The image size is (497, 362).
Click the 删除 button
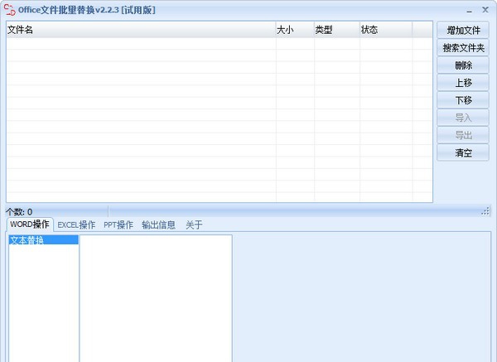click(463, 65)
